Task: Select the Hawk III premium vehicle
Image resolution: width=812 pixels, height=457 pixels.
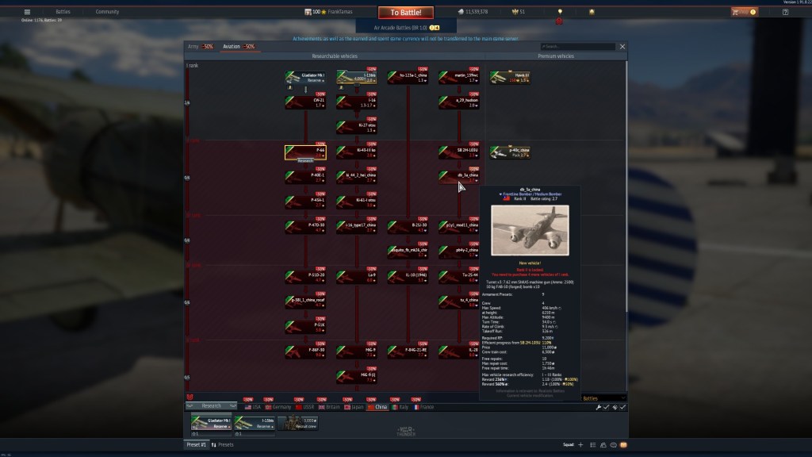Action: click(x=510, y=77)
